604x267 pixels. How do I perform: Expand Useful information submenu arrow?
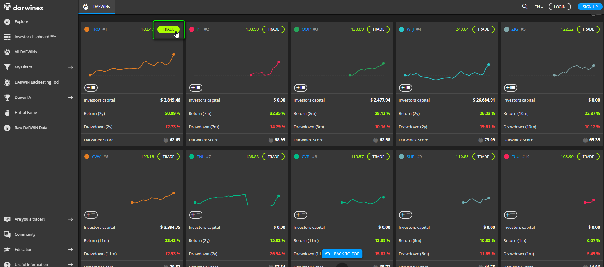tap(70, 264)
